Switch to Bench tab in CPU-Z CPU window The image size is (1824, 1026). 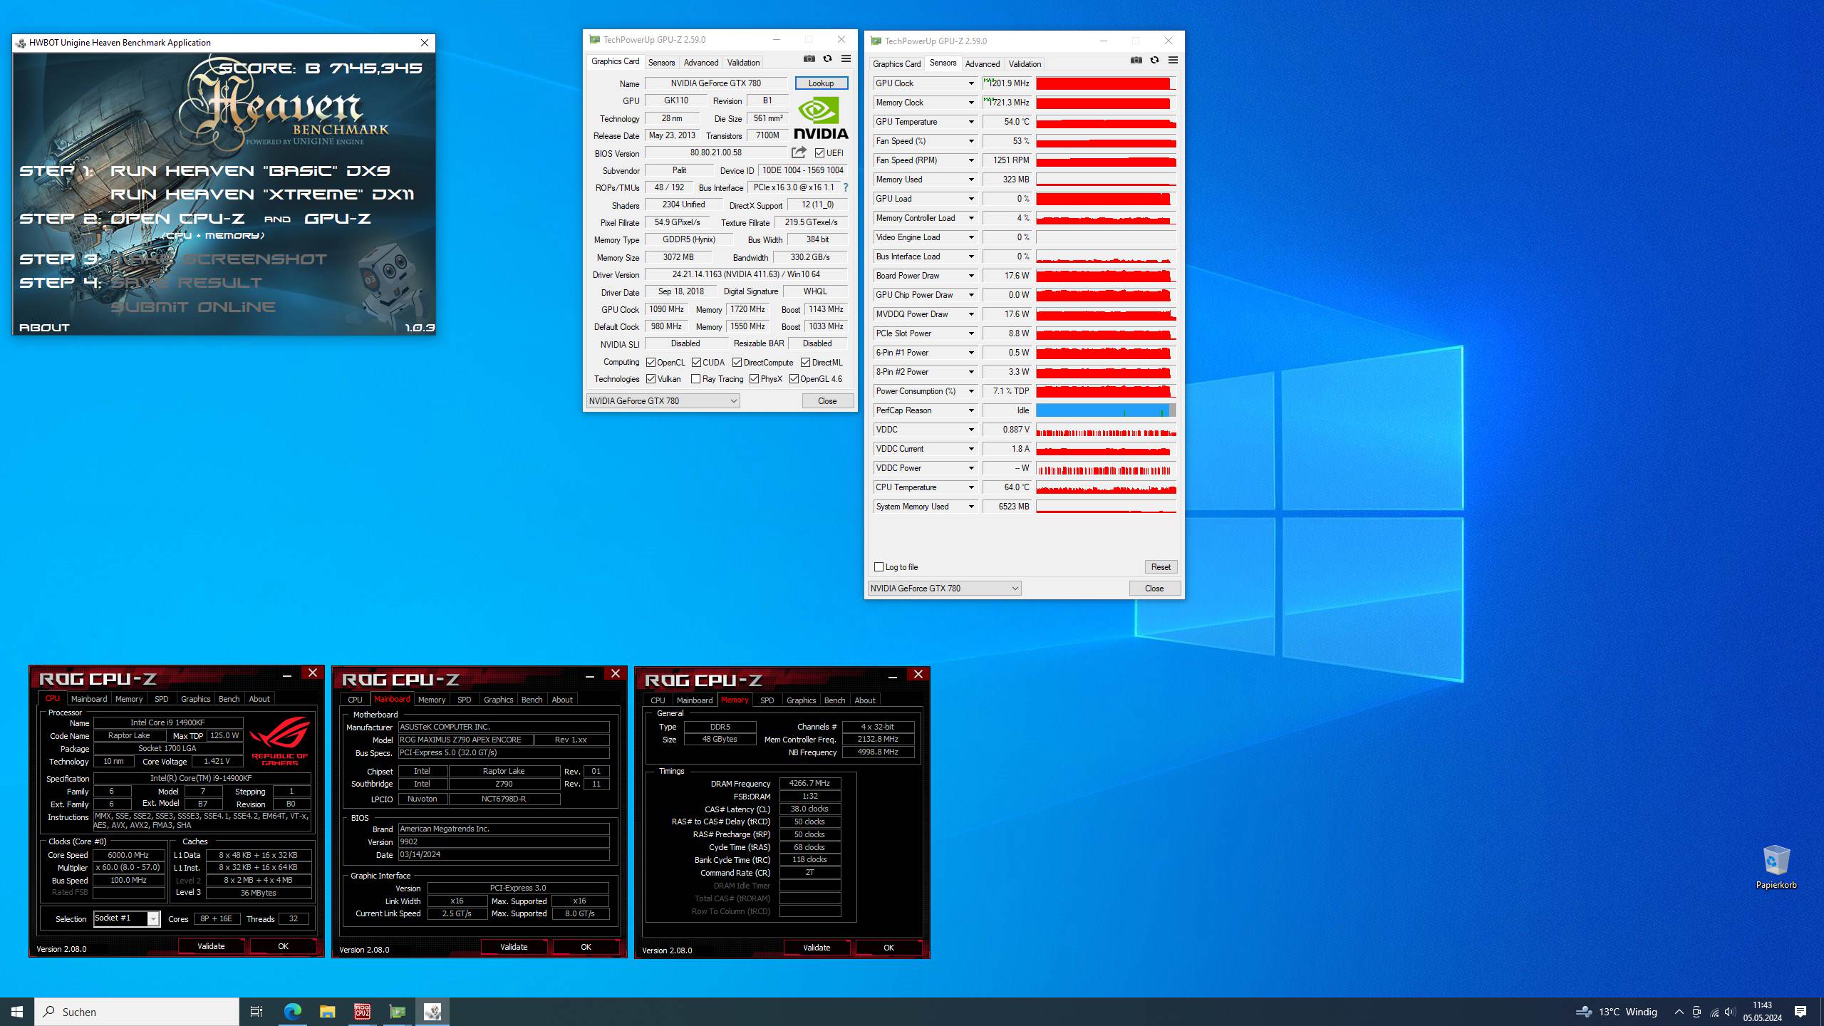(x=229, y=699)
